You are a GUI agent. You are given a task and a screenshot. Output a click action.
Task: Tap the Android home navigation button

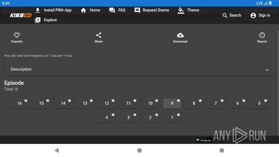pos(139,150)
